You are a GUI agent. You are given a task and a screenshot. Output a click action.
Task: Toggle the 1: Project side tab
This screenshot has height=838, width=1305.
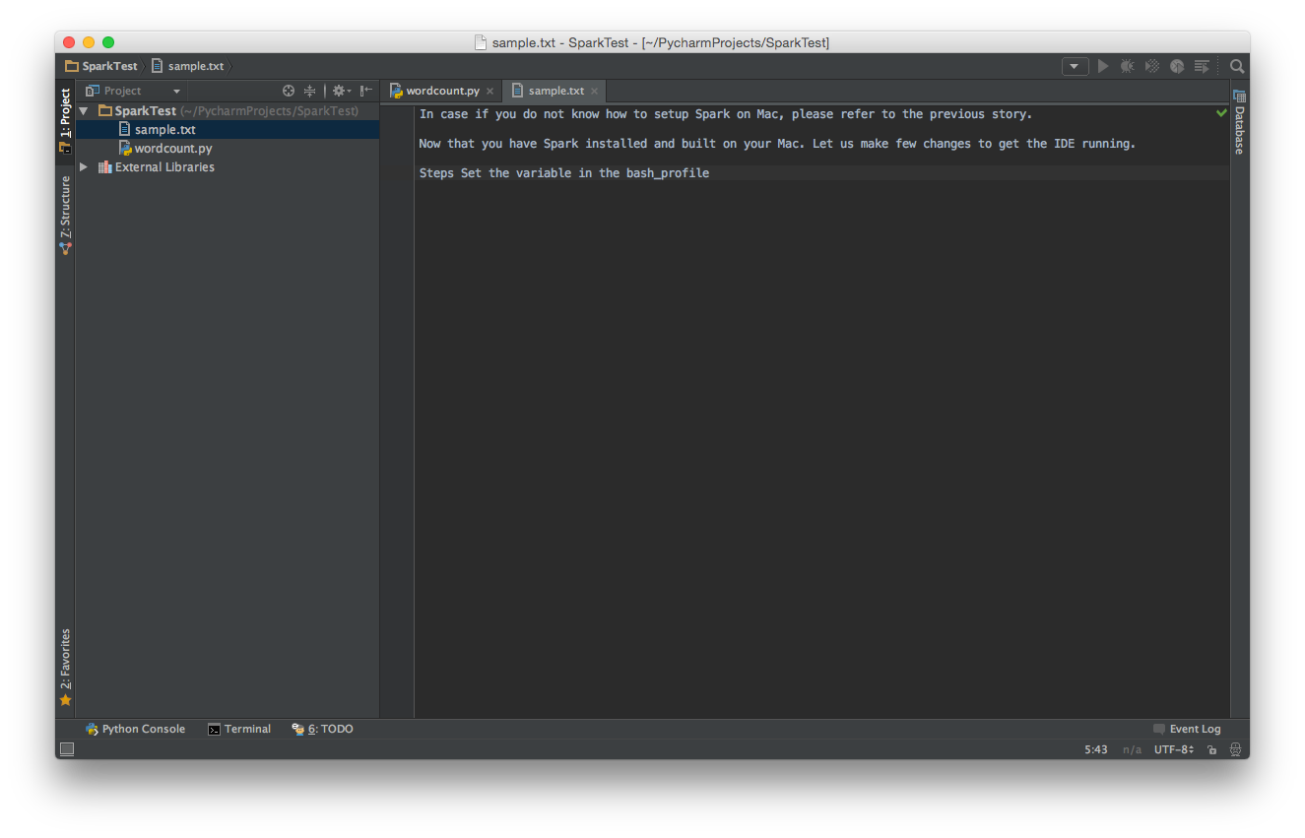tap(65, 121)
